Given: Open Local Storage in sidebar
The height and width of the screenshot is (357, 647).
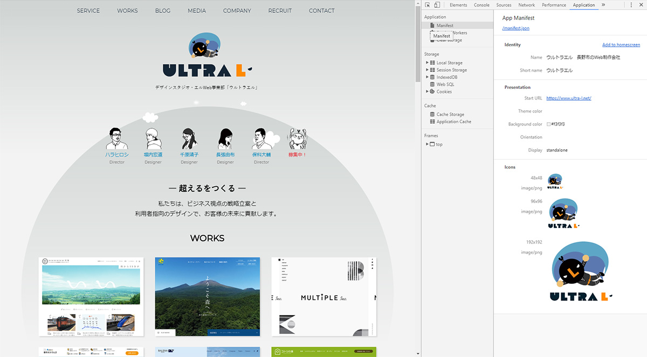Looking at the screenshot, I should [449, 63].
